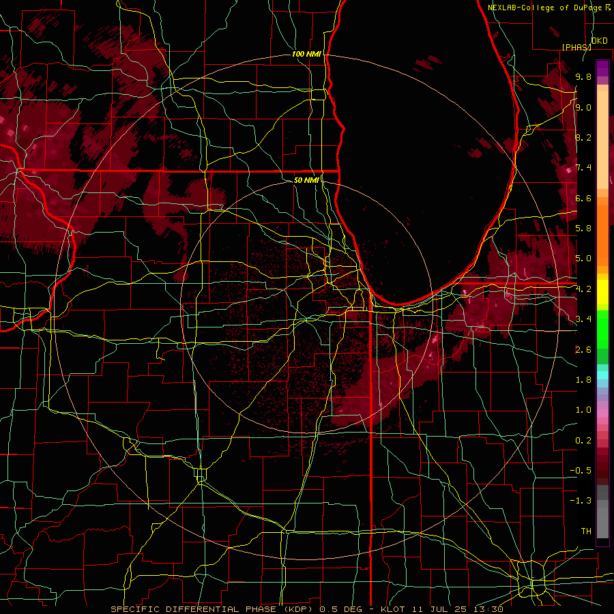Select the 5.0 value on the color scale
This screenshot has width=614, height=614.
(x=583, y=259)
